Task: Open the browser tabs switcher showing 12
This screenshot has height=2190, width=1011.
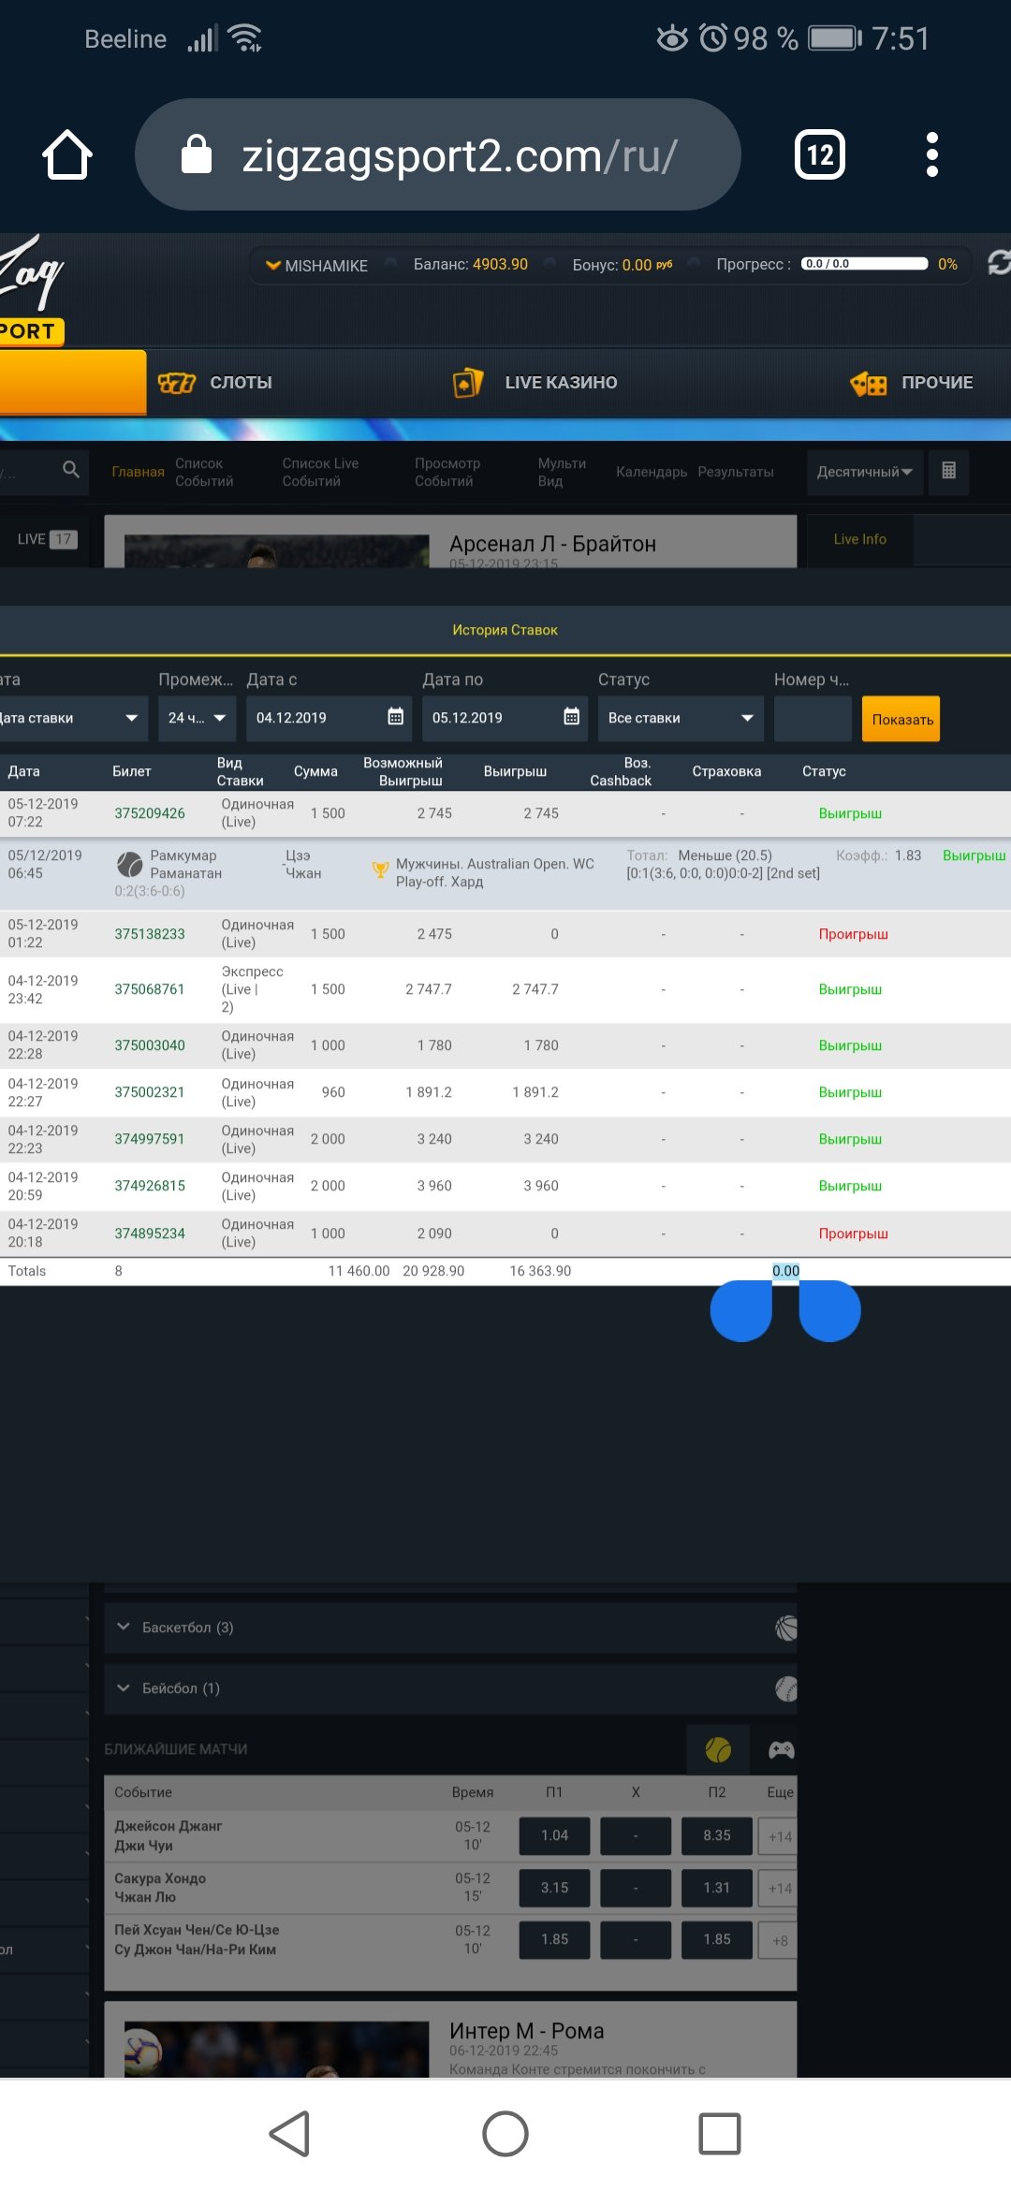Action: point(819,155)
